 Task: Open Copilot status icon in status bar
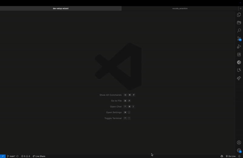point(222,156)
